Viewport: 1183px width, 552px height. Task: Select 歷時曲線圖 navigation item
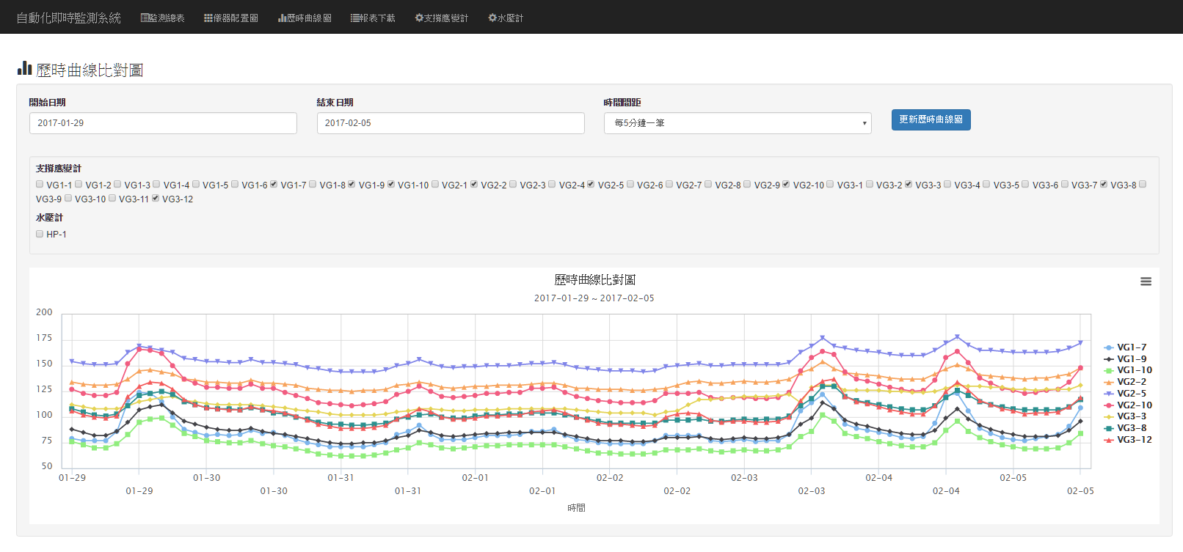tap(305, 18)
